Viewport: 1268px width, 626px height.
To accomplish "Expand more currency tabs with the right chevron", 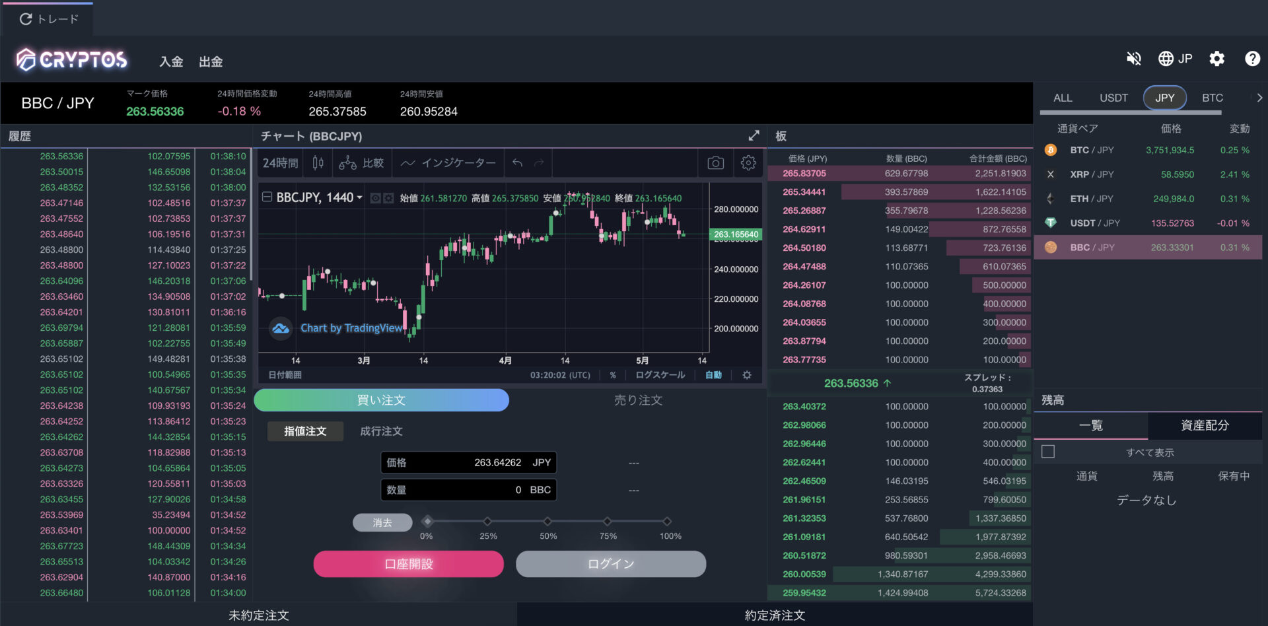I will click(x=1259, y=98).
